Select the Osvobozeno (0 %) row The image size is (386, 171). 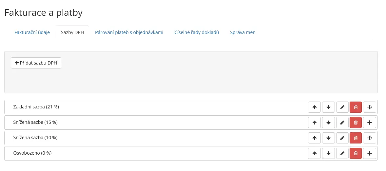[x=191, y=153]
